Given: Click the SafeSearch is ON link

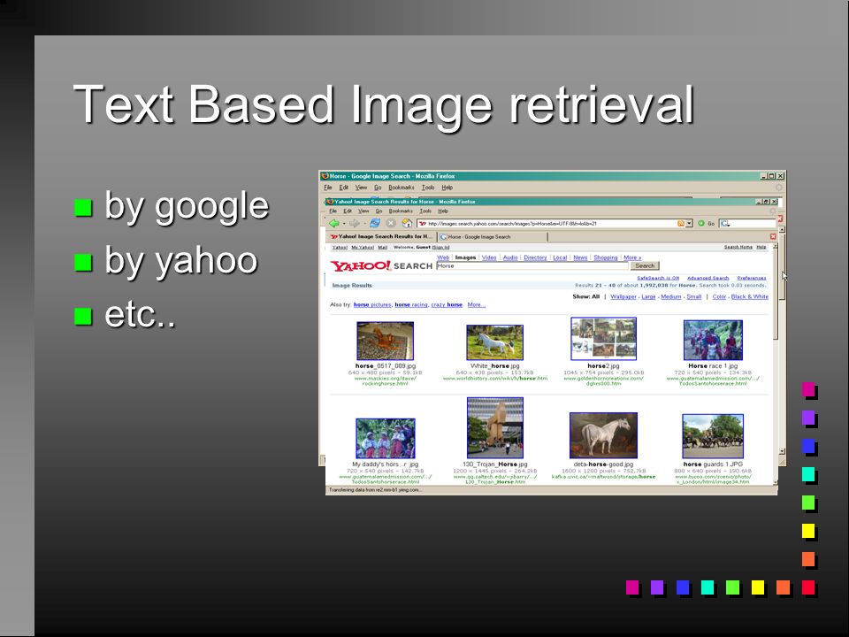Looking at the screenshot, I should (658, 278).
